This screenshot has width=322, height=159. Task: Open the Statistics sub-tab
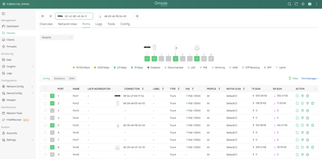tap(59, 78)
